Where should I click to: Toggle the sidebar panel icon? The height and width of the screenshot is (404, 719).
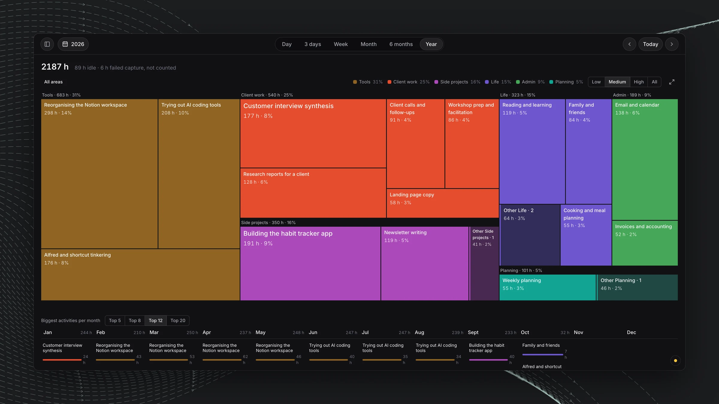47,44
